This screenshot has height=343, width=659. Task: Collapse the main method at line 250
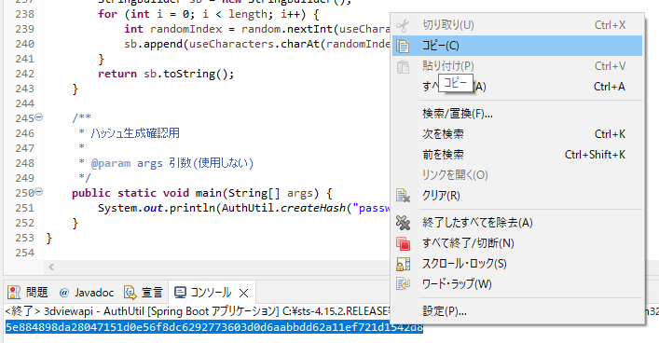pos(38,192)
